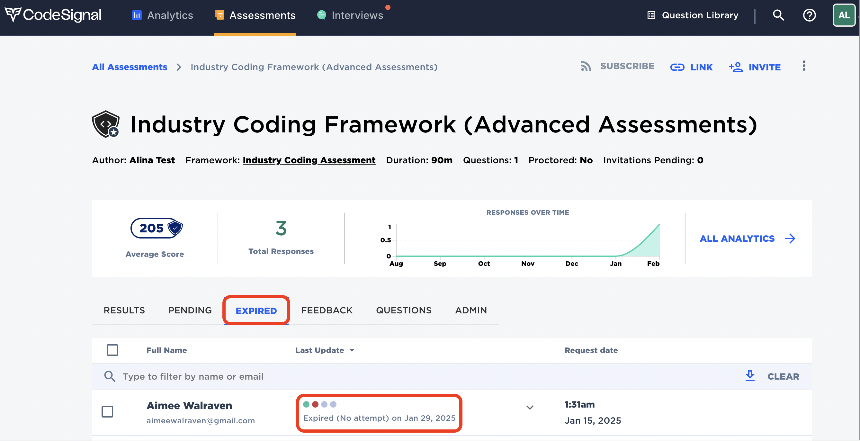Select the Expired tab
Screen dimensions: 860x441
256,311
